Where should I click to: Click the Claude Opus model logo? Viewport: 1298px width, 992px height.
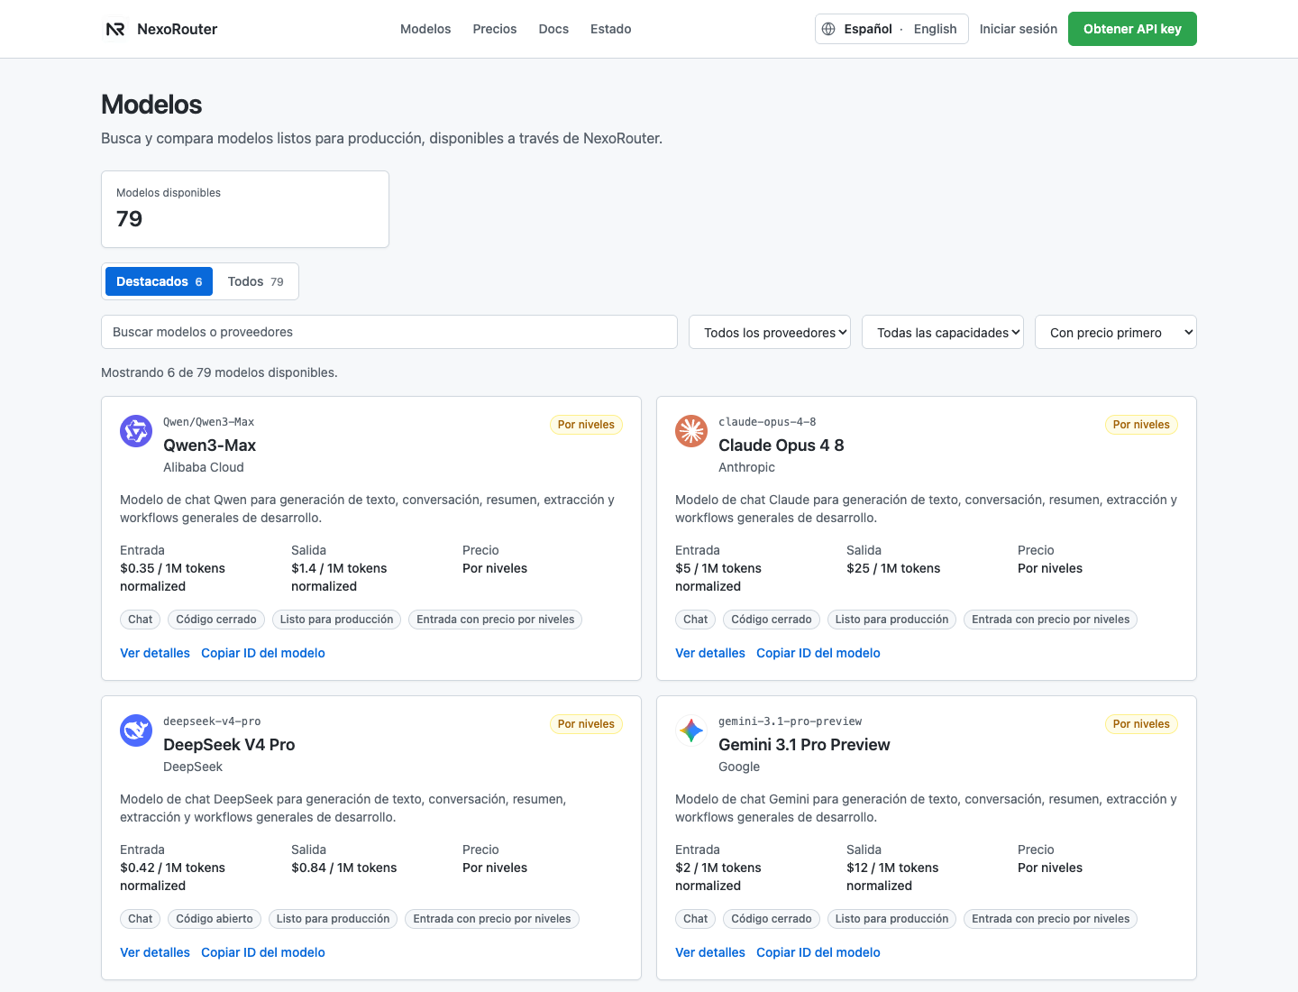(x=691, y=431)
